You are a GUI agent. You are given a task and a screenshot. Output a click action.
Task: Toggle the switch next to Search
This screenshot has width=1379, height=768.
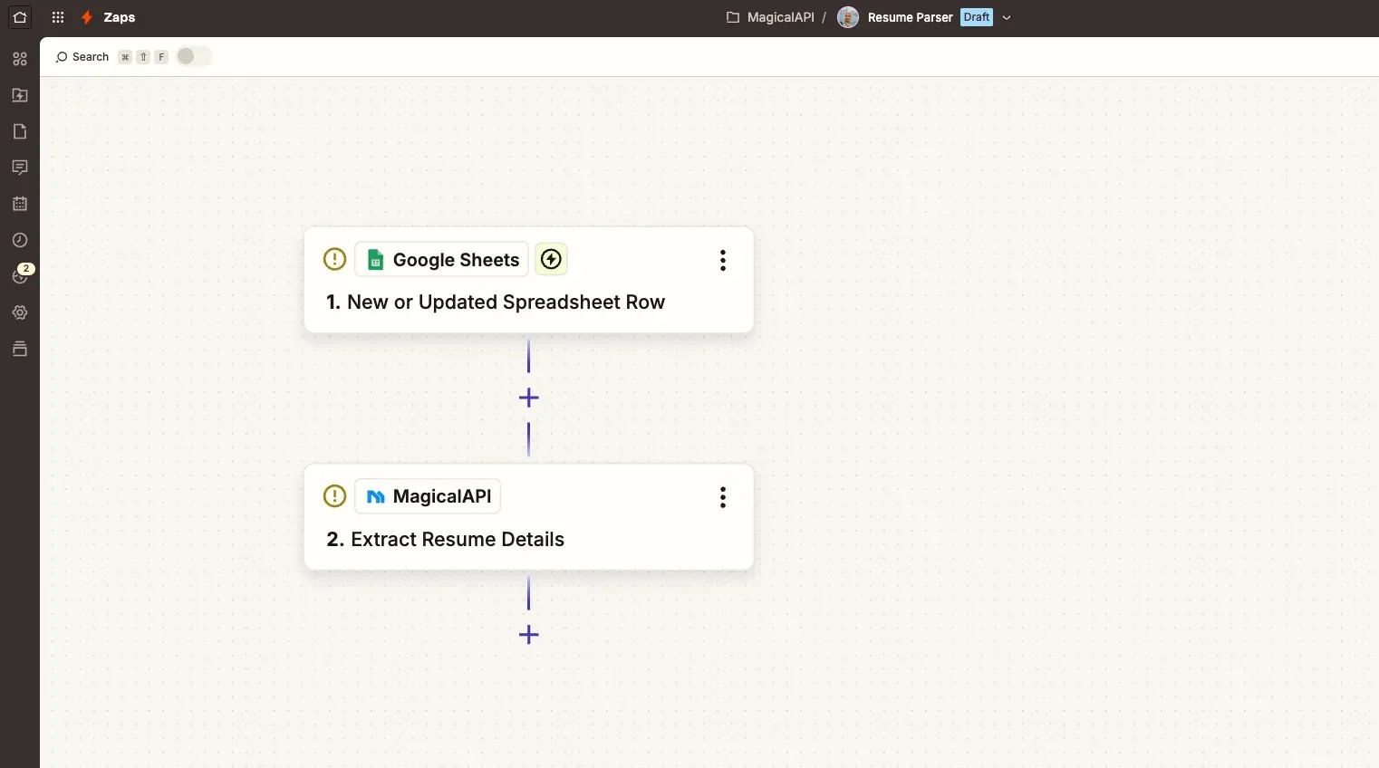coord(194,56)
